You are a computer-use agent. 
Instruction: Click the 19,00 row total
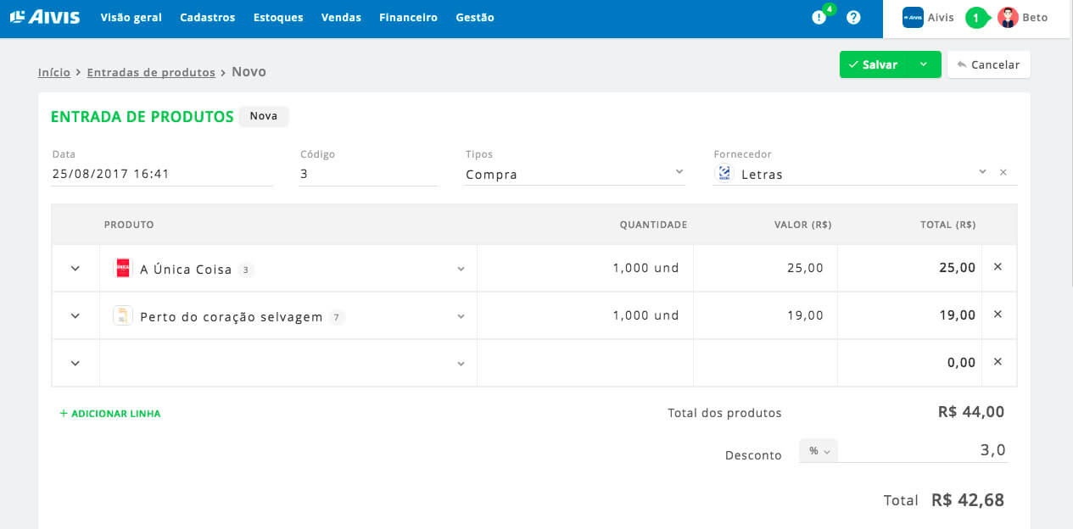[x=957, y=315]
